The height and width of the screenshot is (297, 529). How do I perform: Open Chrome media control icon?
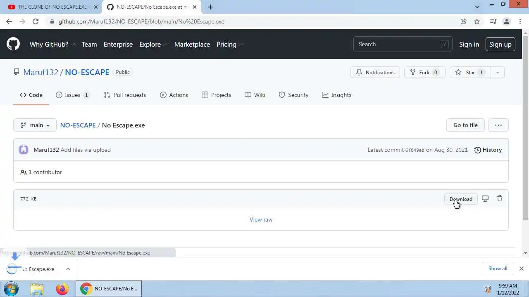coord(493,21)
